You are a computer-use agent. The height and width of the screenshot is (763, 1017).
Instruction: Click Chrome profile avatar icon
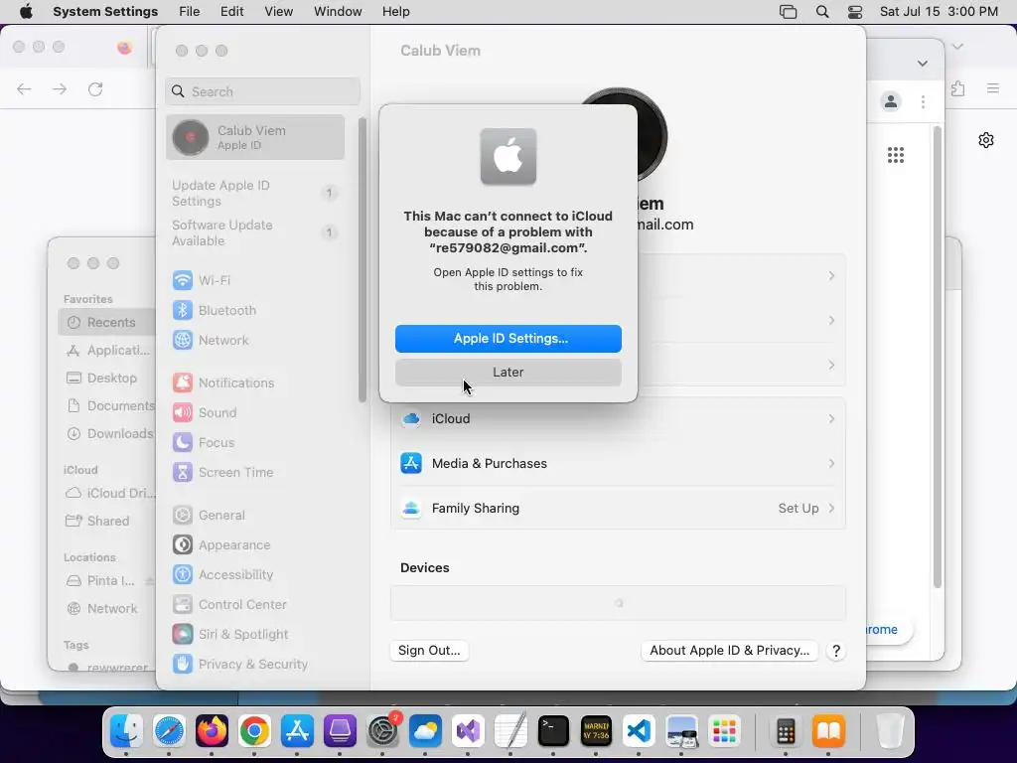(891, 102)
